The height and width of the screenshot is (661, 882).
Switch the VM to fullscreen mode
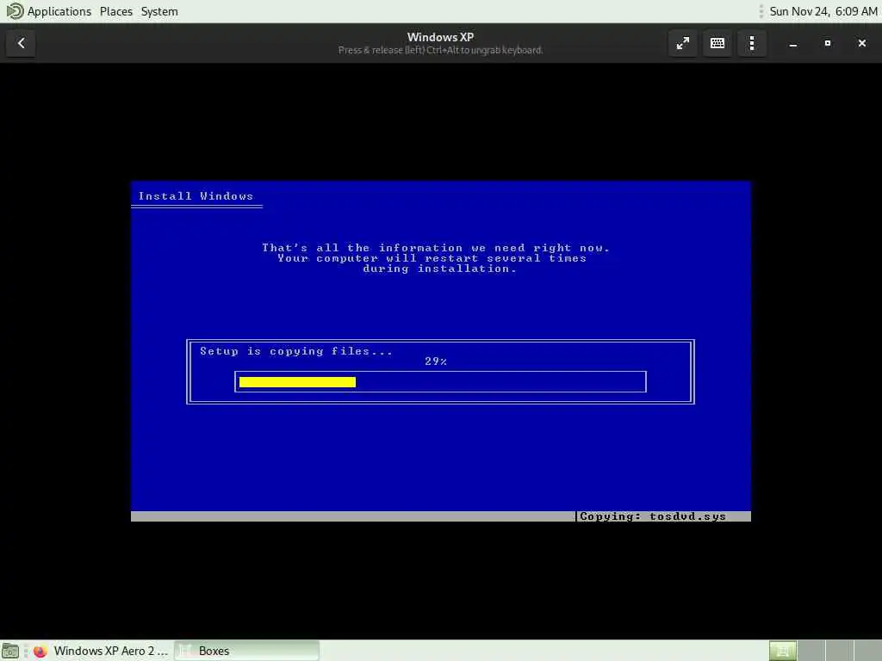pyautogui.click(x=682, y=43)
